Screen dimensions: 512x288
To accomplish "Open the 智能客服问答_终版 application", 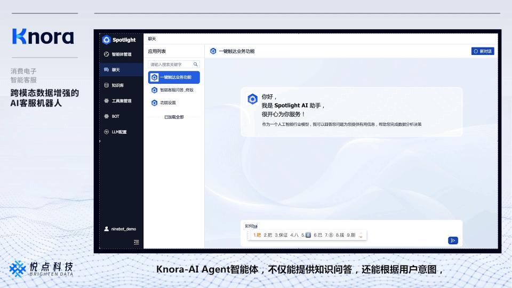I will pos(176,90).
